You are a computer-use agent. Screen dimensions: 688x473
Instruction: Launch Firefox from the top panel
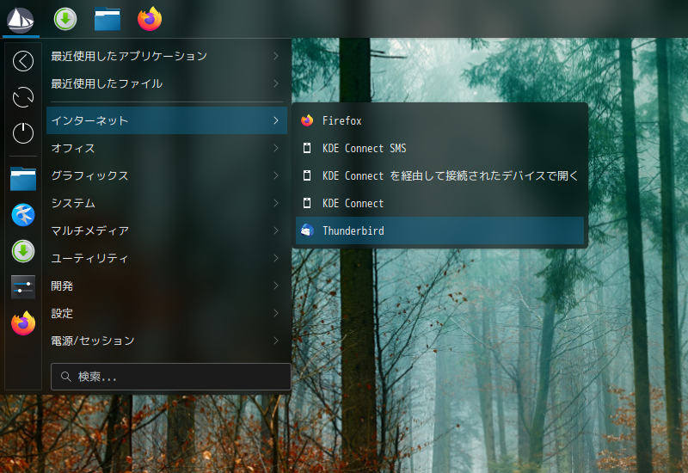[150, 19]
